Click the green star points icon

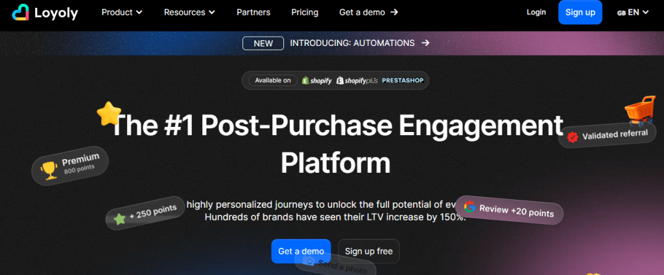(x=119, y=219)
